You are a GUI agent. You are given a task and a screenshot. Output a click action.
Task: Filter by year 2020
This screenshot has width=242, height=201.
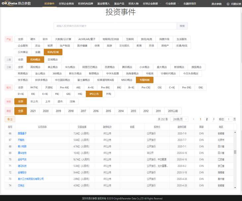(45, 111)
